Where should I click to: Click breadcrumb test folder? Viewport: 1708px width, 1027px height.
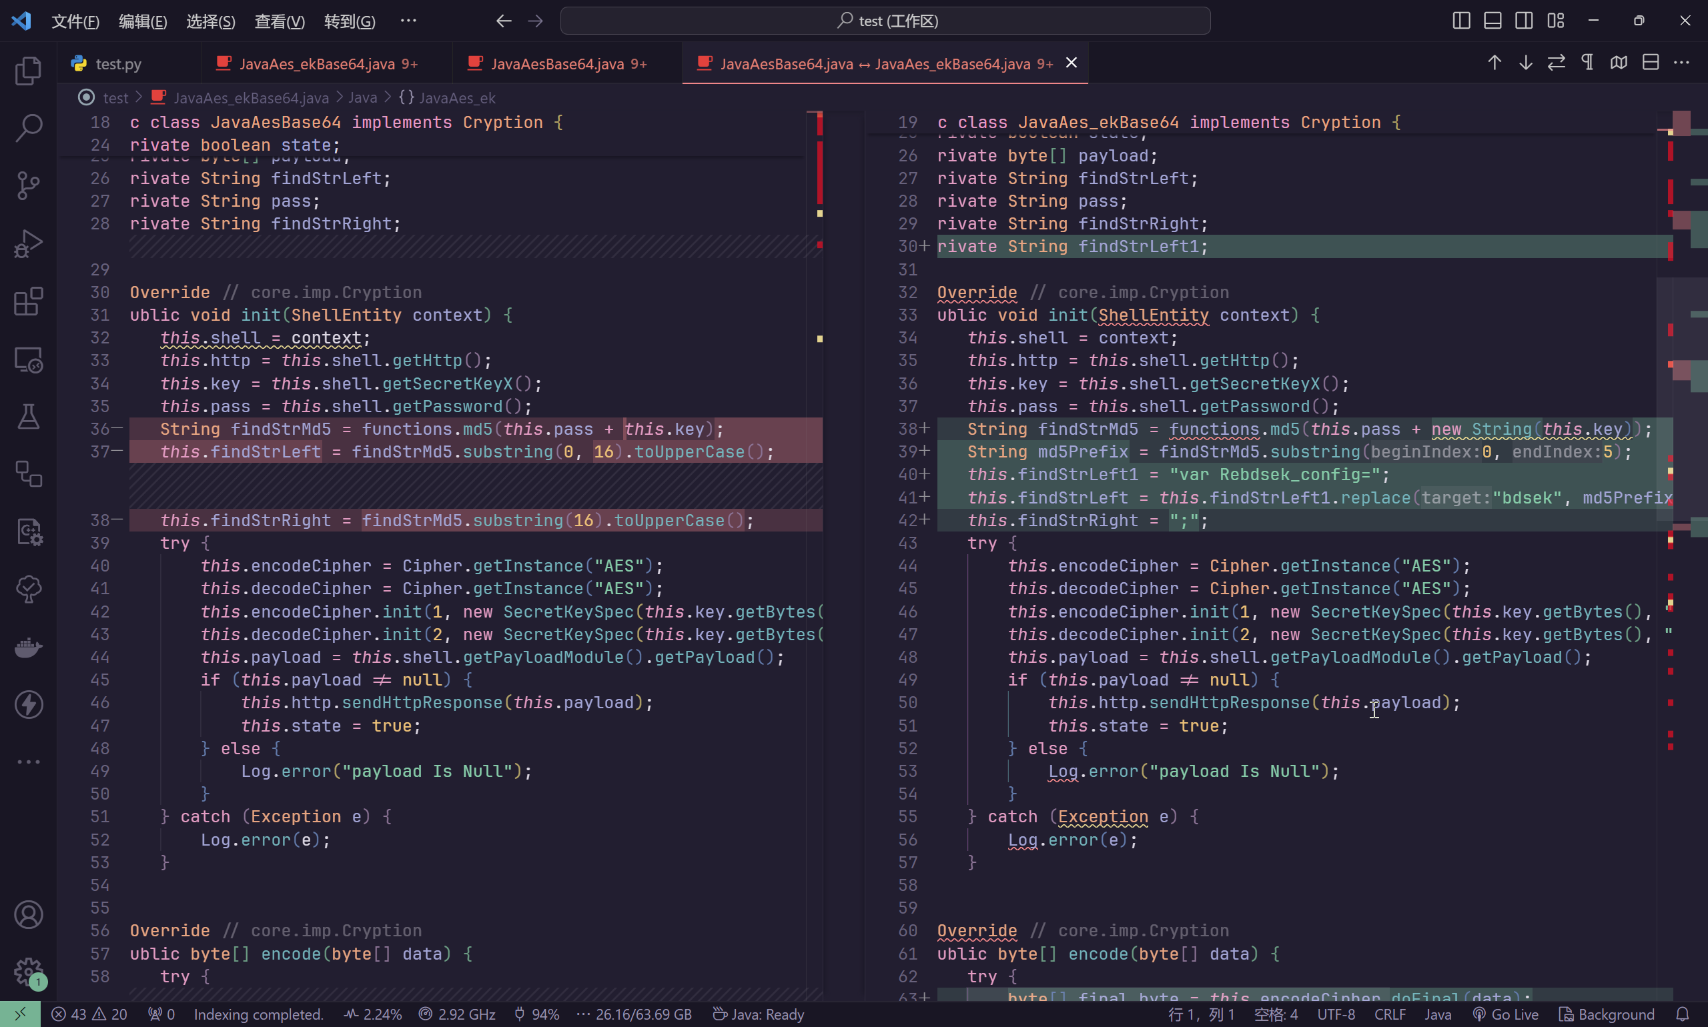coord(115,98)
